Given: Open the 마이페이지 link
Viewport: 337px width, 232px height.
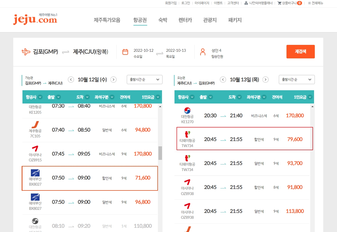Looking at the screenshot, I should (202, 3).
